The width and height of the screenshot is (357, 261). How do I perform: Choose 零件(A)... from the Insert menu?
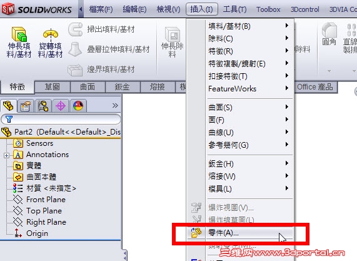pos(240,233)
